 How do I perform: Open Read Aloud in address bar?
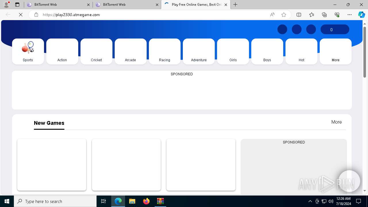tap(272, 15)
